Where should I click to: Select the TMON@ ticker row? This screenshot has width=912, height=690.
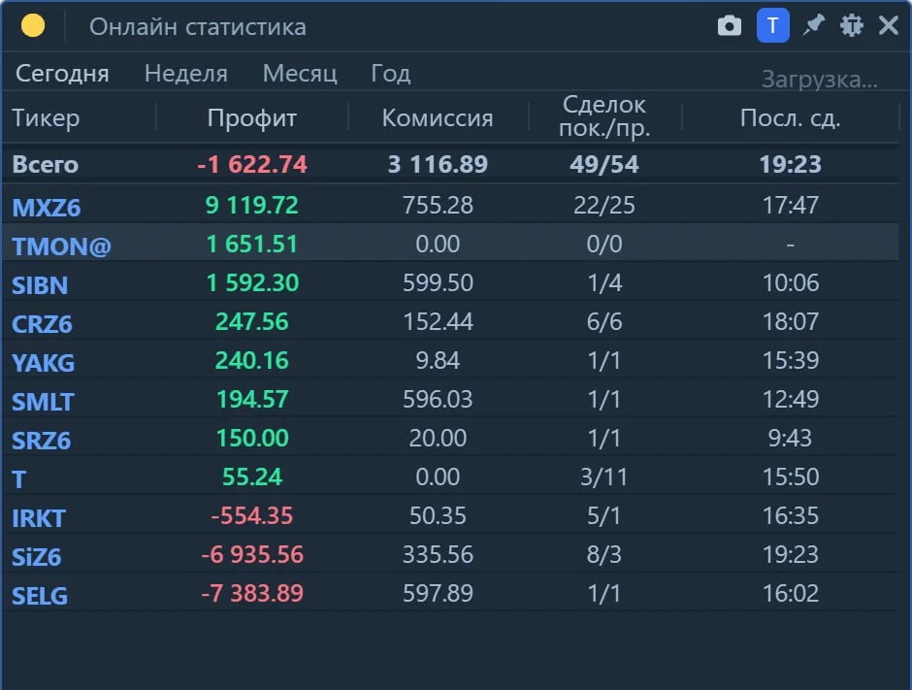pos(451,245)
